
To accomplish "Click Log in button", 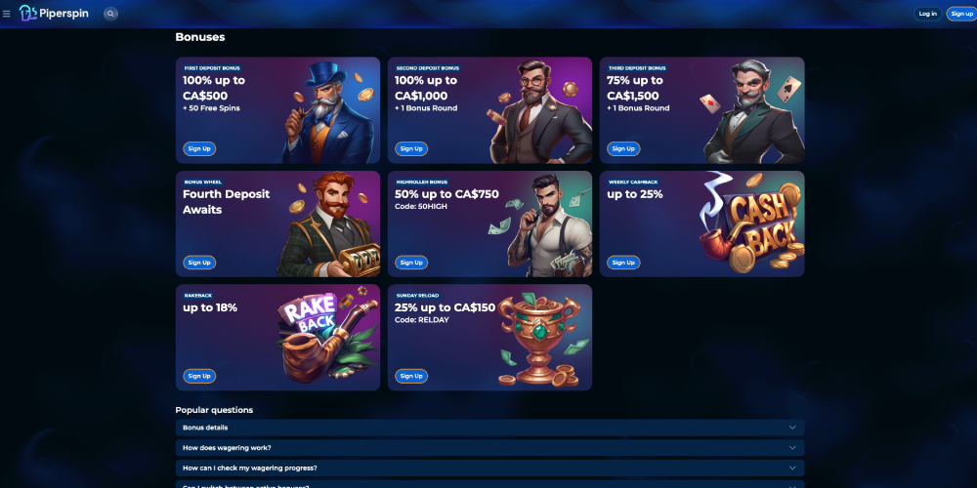I will pos(928,14).
